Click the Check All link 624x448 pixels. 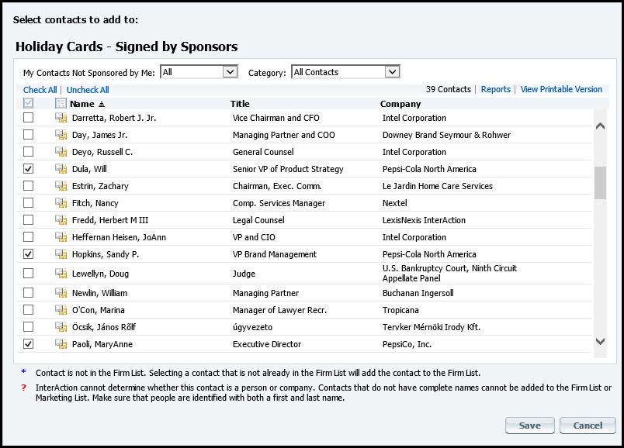pyautogui.click(x=40, y=90)
